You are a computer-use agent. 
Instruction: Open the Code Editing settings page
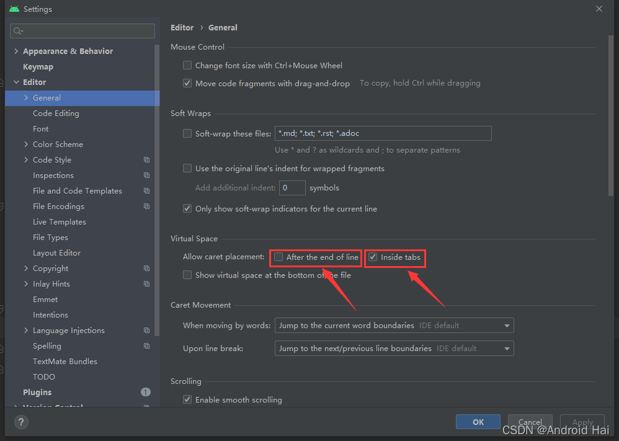pos(56,114)
